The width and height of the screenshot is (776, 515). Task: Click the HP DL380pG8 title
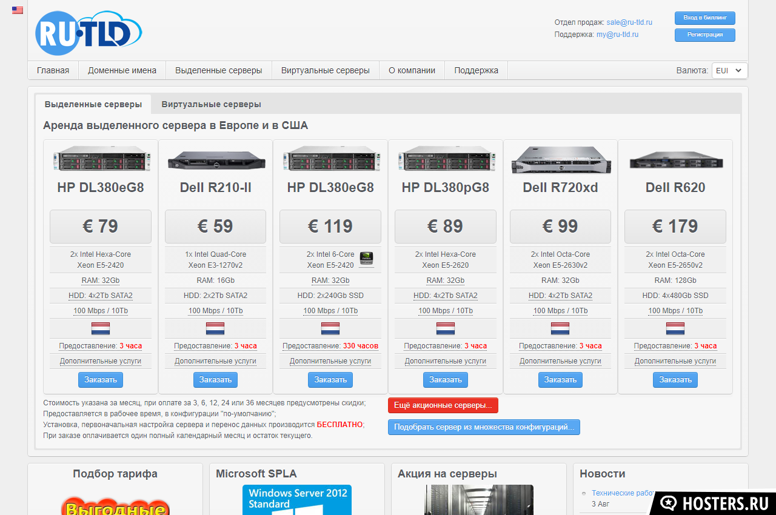coord(446,188)
